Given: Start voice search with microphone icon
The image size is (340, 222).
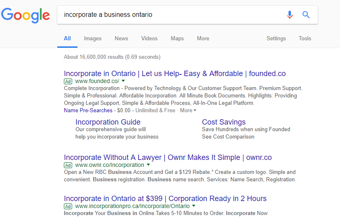Looking at the screenshot, I should point(290,15).
